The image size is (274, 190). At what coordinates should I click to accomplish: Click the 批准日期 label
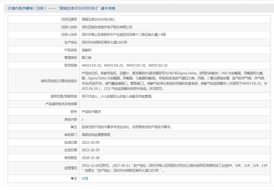click(71, 142)
